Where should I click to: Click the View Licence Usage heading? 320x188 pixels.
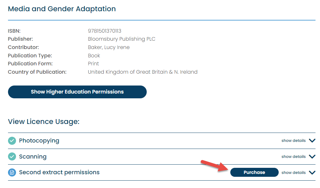click(44, 122)
